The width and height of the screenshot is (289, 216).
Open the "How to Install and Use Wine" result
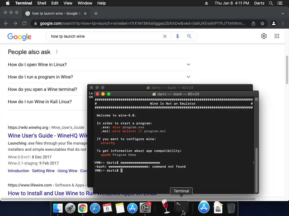(51, 193)
